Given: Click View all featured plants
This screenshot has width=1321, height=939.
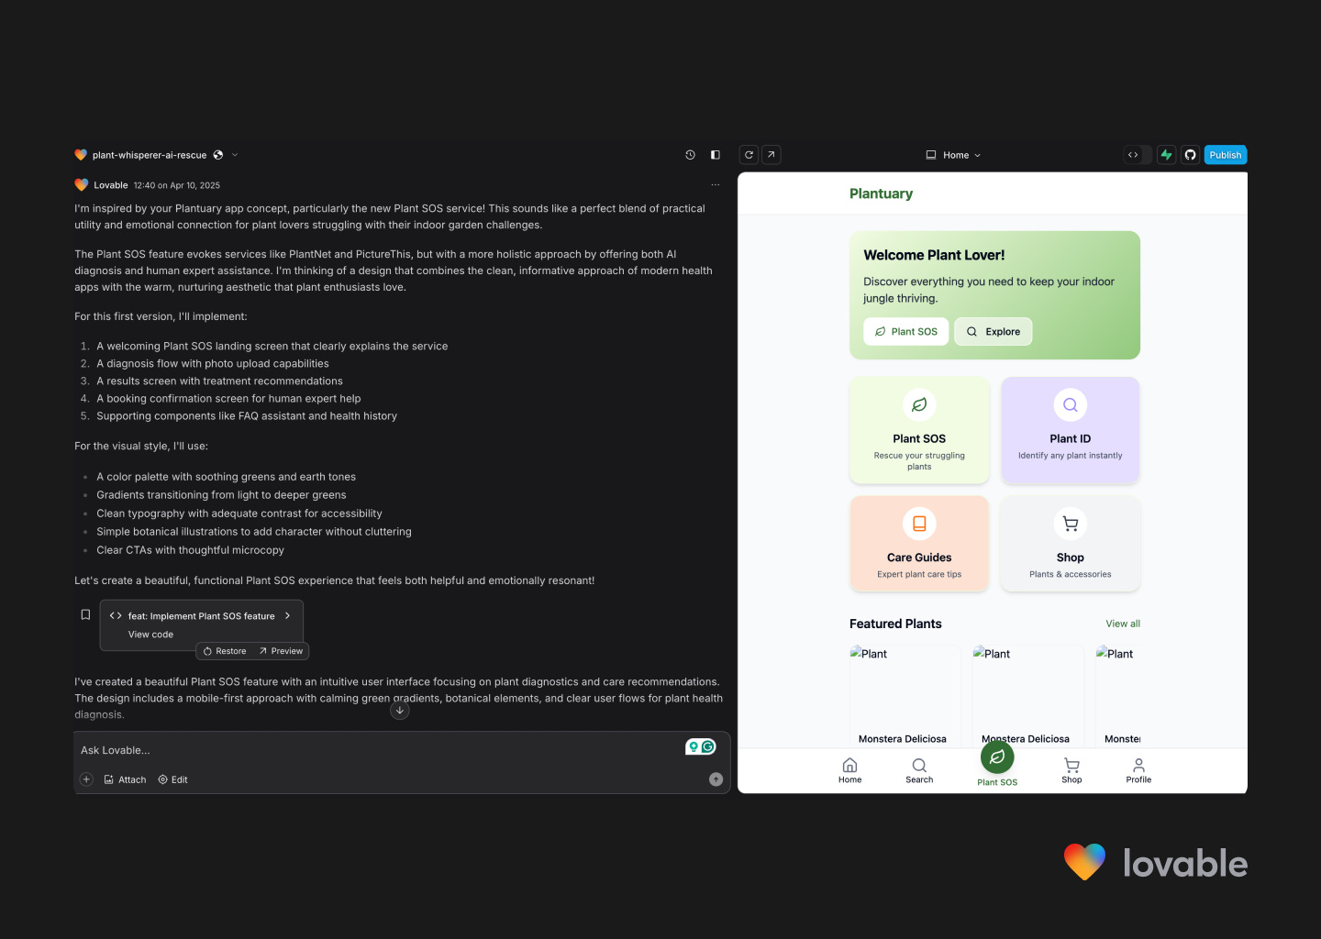Looking at the screenshot, I should 1123,624.
